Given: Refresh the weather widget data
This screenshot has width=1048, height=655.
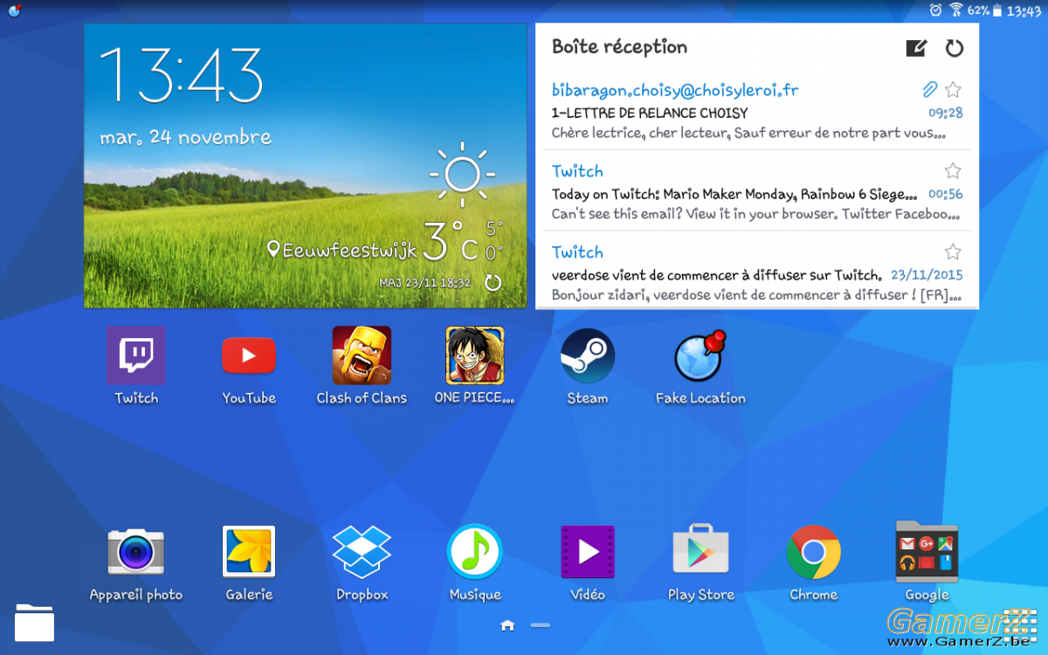Looking at the screenshot, I should pyautogui.click(x=493, y=283).
